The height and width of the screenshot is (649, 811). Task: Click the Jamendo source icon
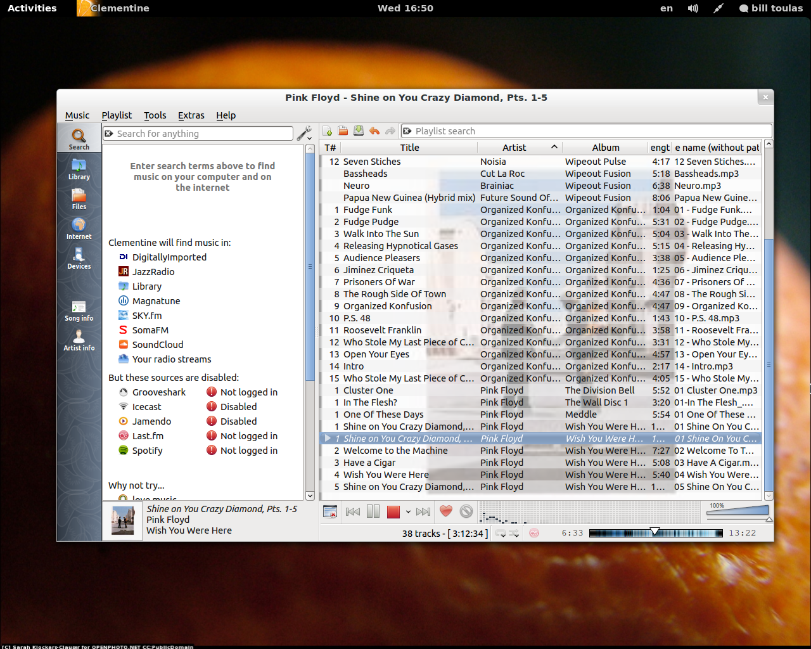124,421
